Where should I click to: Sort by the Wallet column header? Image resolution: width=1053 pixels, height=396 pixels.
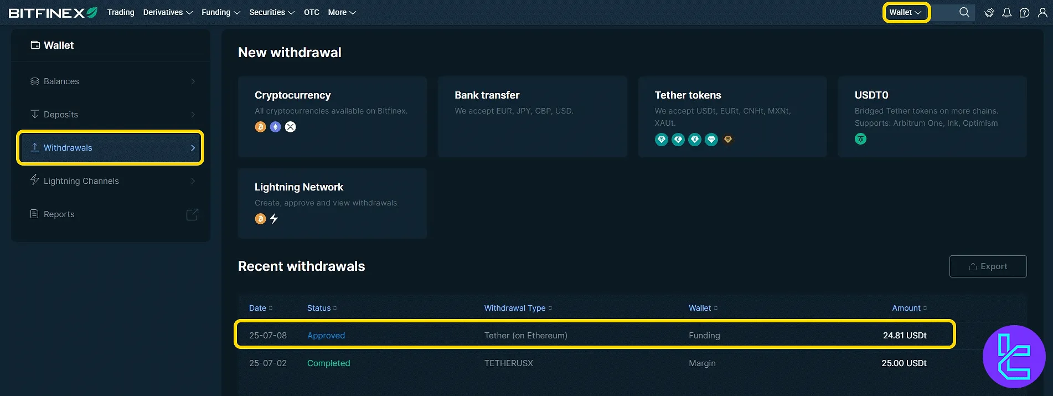point(703,308)
